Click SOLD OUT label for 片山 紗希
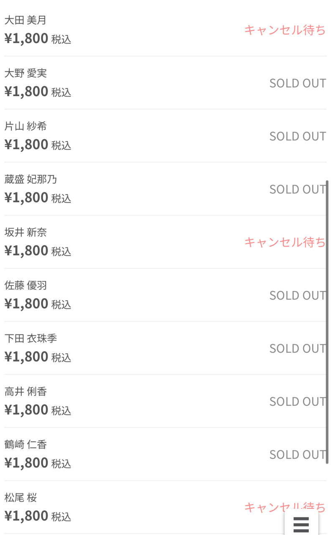 (x=297, y=136)
